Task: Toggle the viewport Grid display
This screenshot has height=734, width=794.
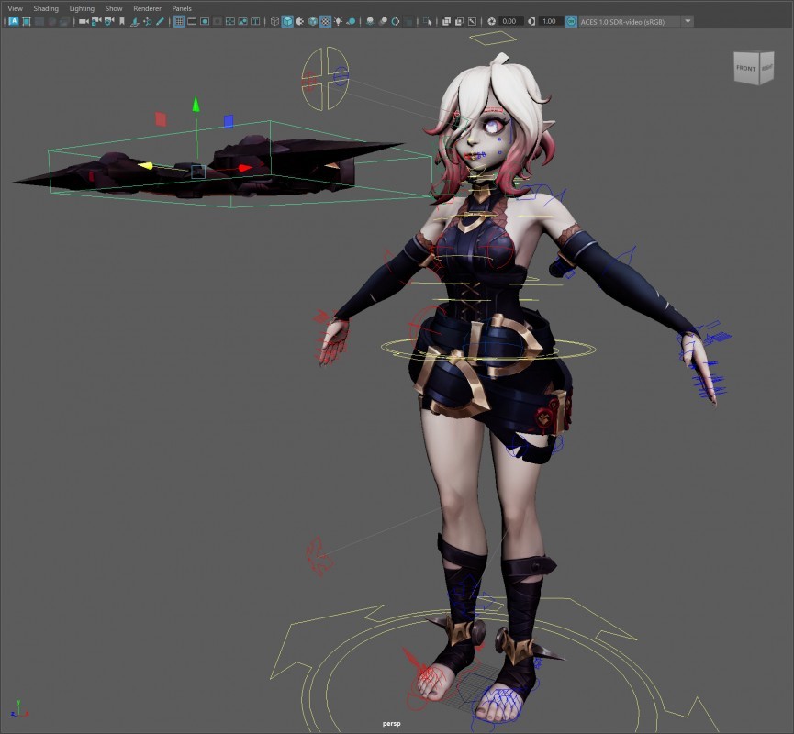Action: tap(179, 21)
